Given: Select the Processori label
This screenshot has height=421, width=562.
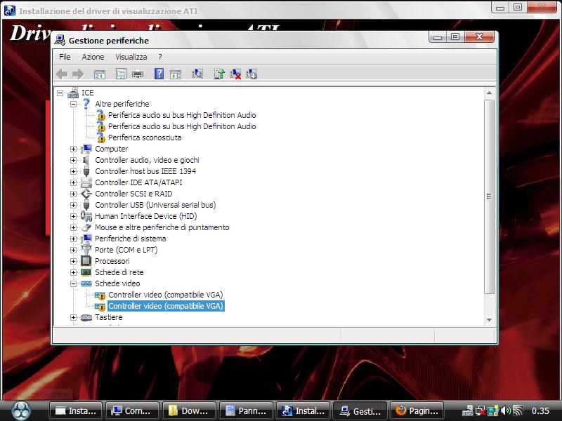Looking at the screenshot, I should click(x=112, y=261).
